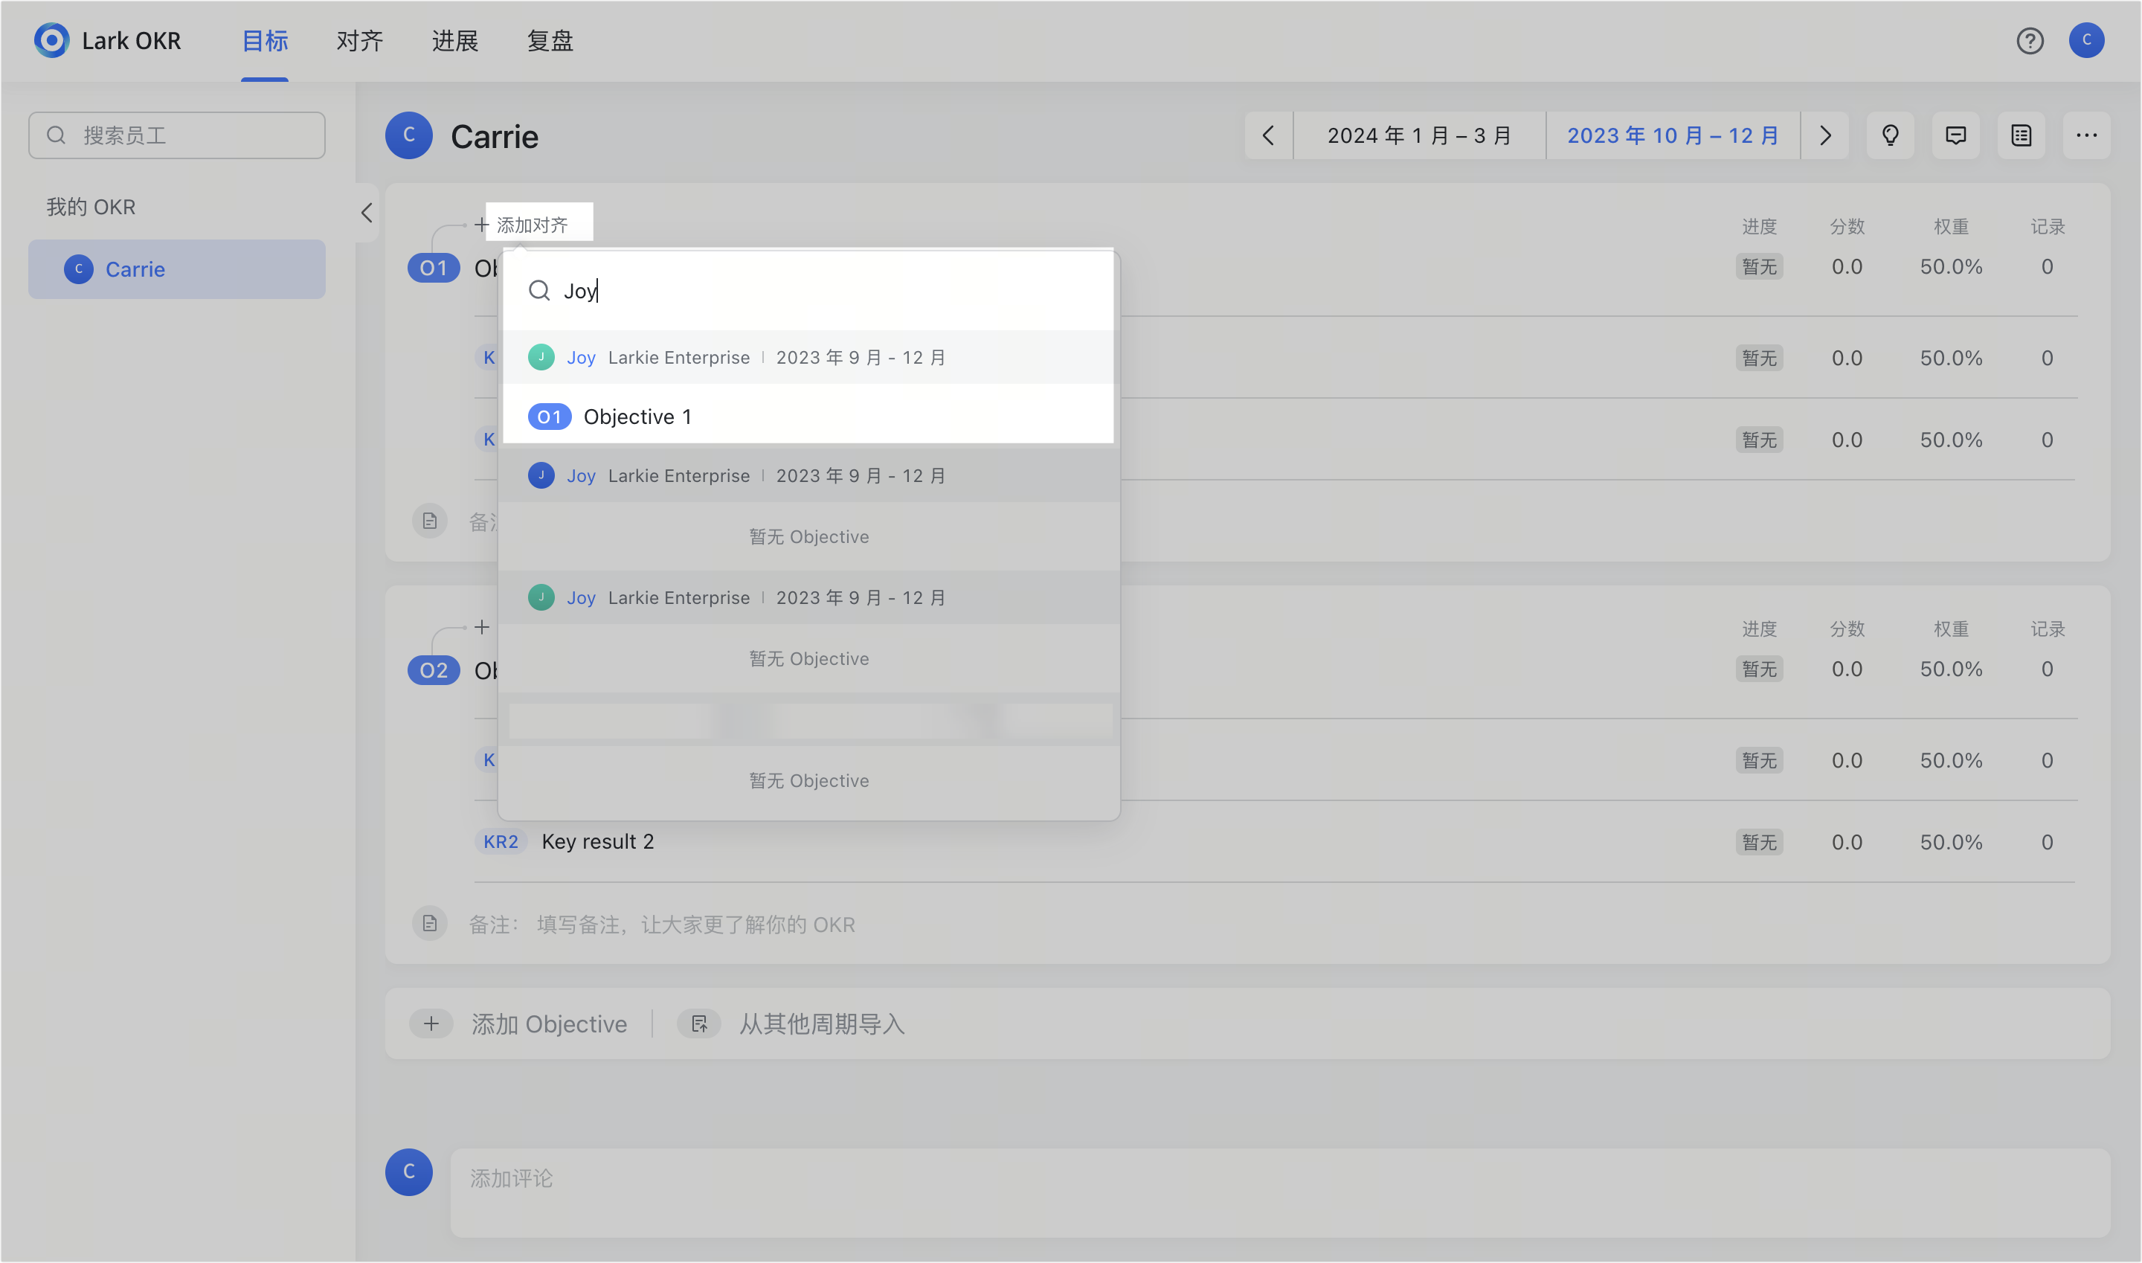Click the list view icon in header
The height and width of the screenshot is (1263, 2142).
[x=2022, y=135]
